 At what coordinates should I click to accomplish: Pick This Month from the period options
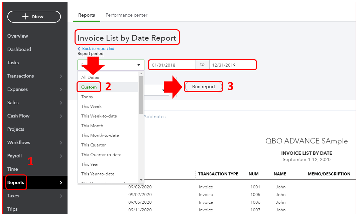point(92,125)
